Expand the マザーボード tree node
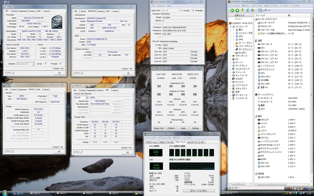Screen dimensions: 314x196 click(x=231, y=56)
